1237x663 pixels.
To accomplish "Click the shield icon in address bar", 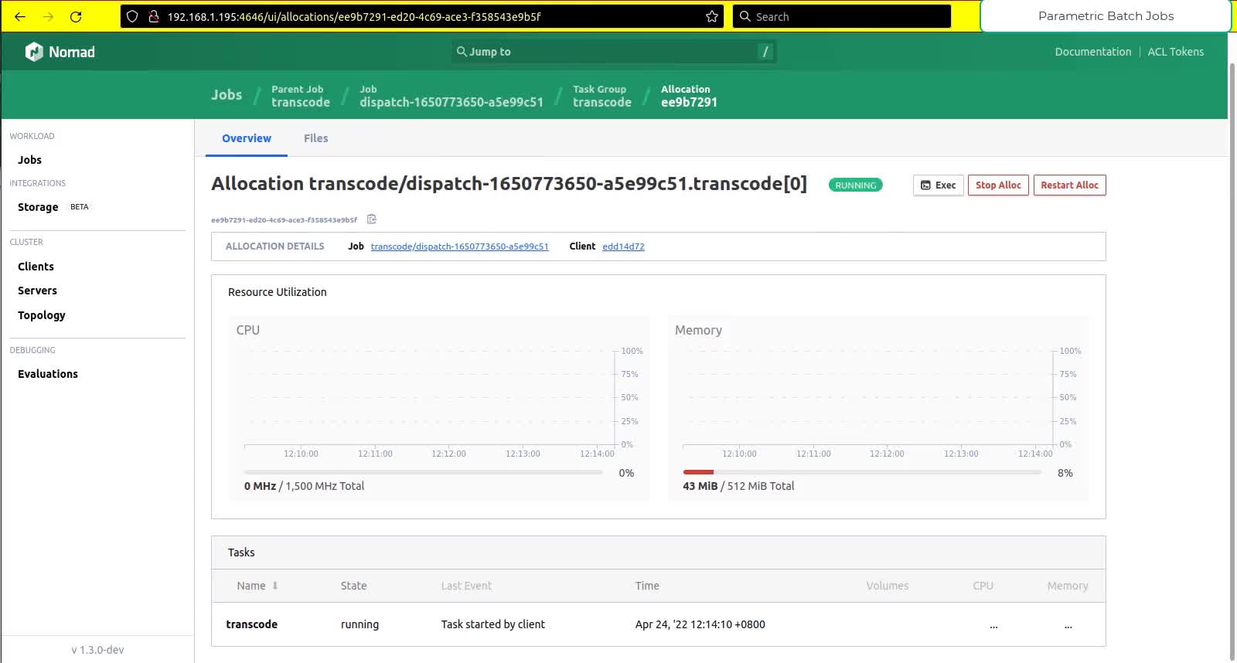I will pyautogui.click(x=132, y=16).
